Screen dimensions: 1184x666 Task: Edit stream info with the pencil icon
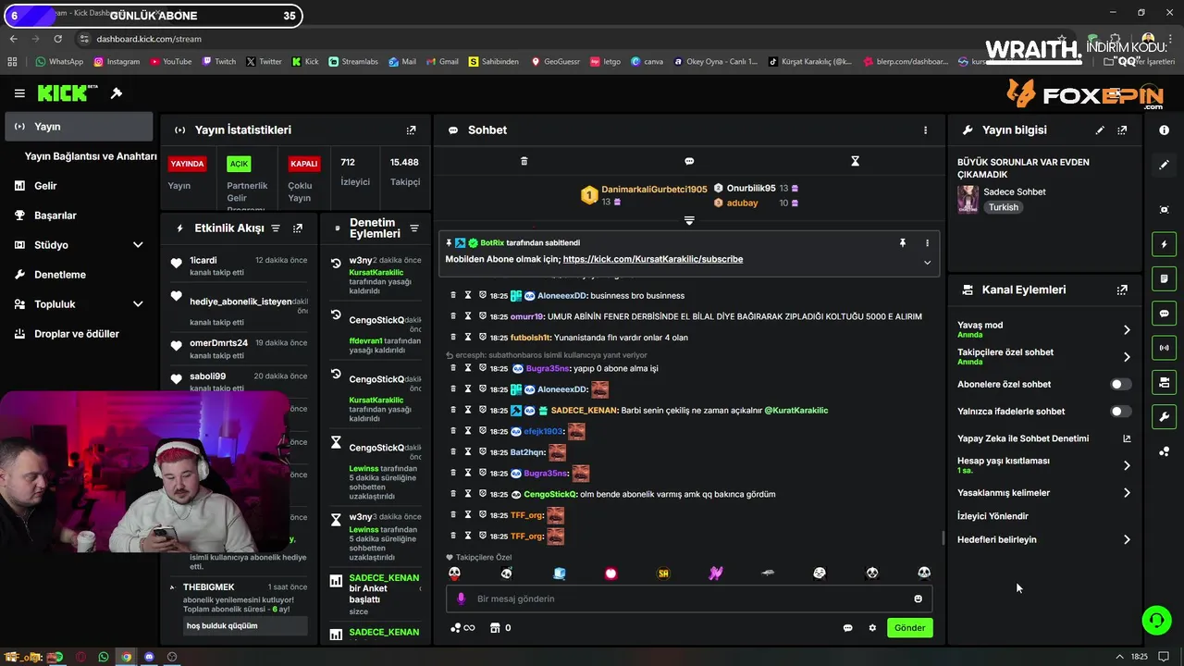point(1100,130)
